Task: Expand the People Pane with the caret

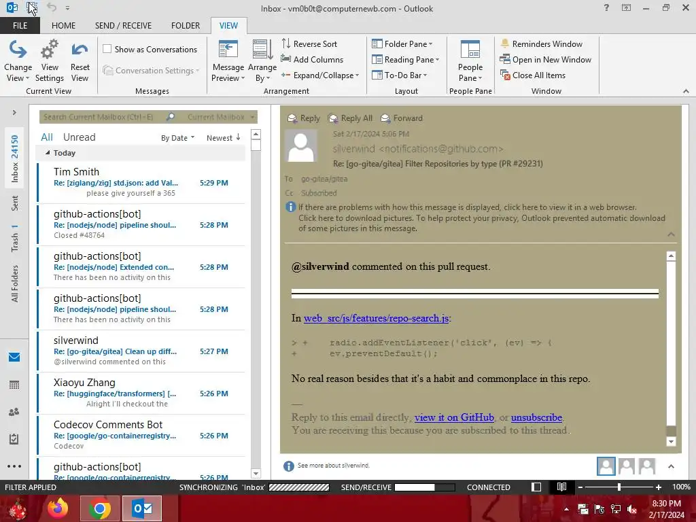Action: pos(671,466)
